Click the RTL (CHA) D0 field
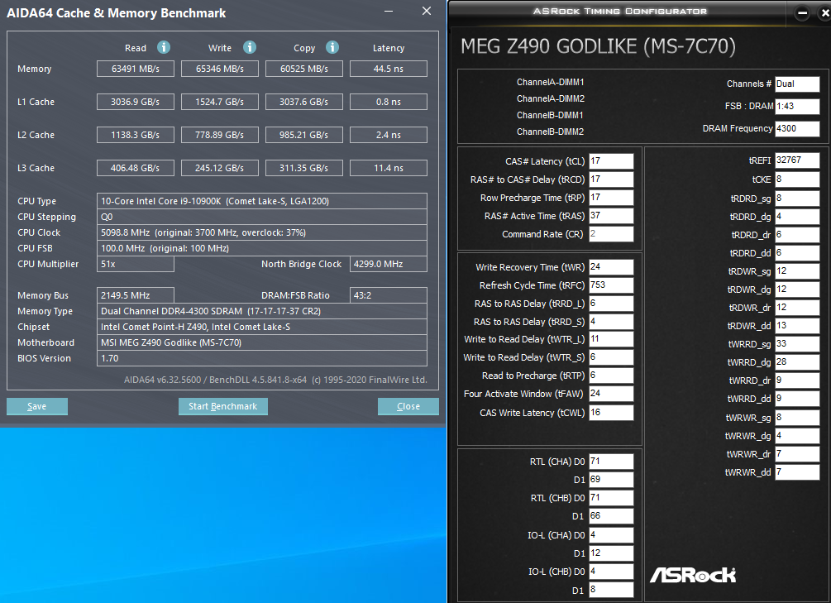831x603 pixels. click(611, 462)
